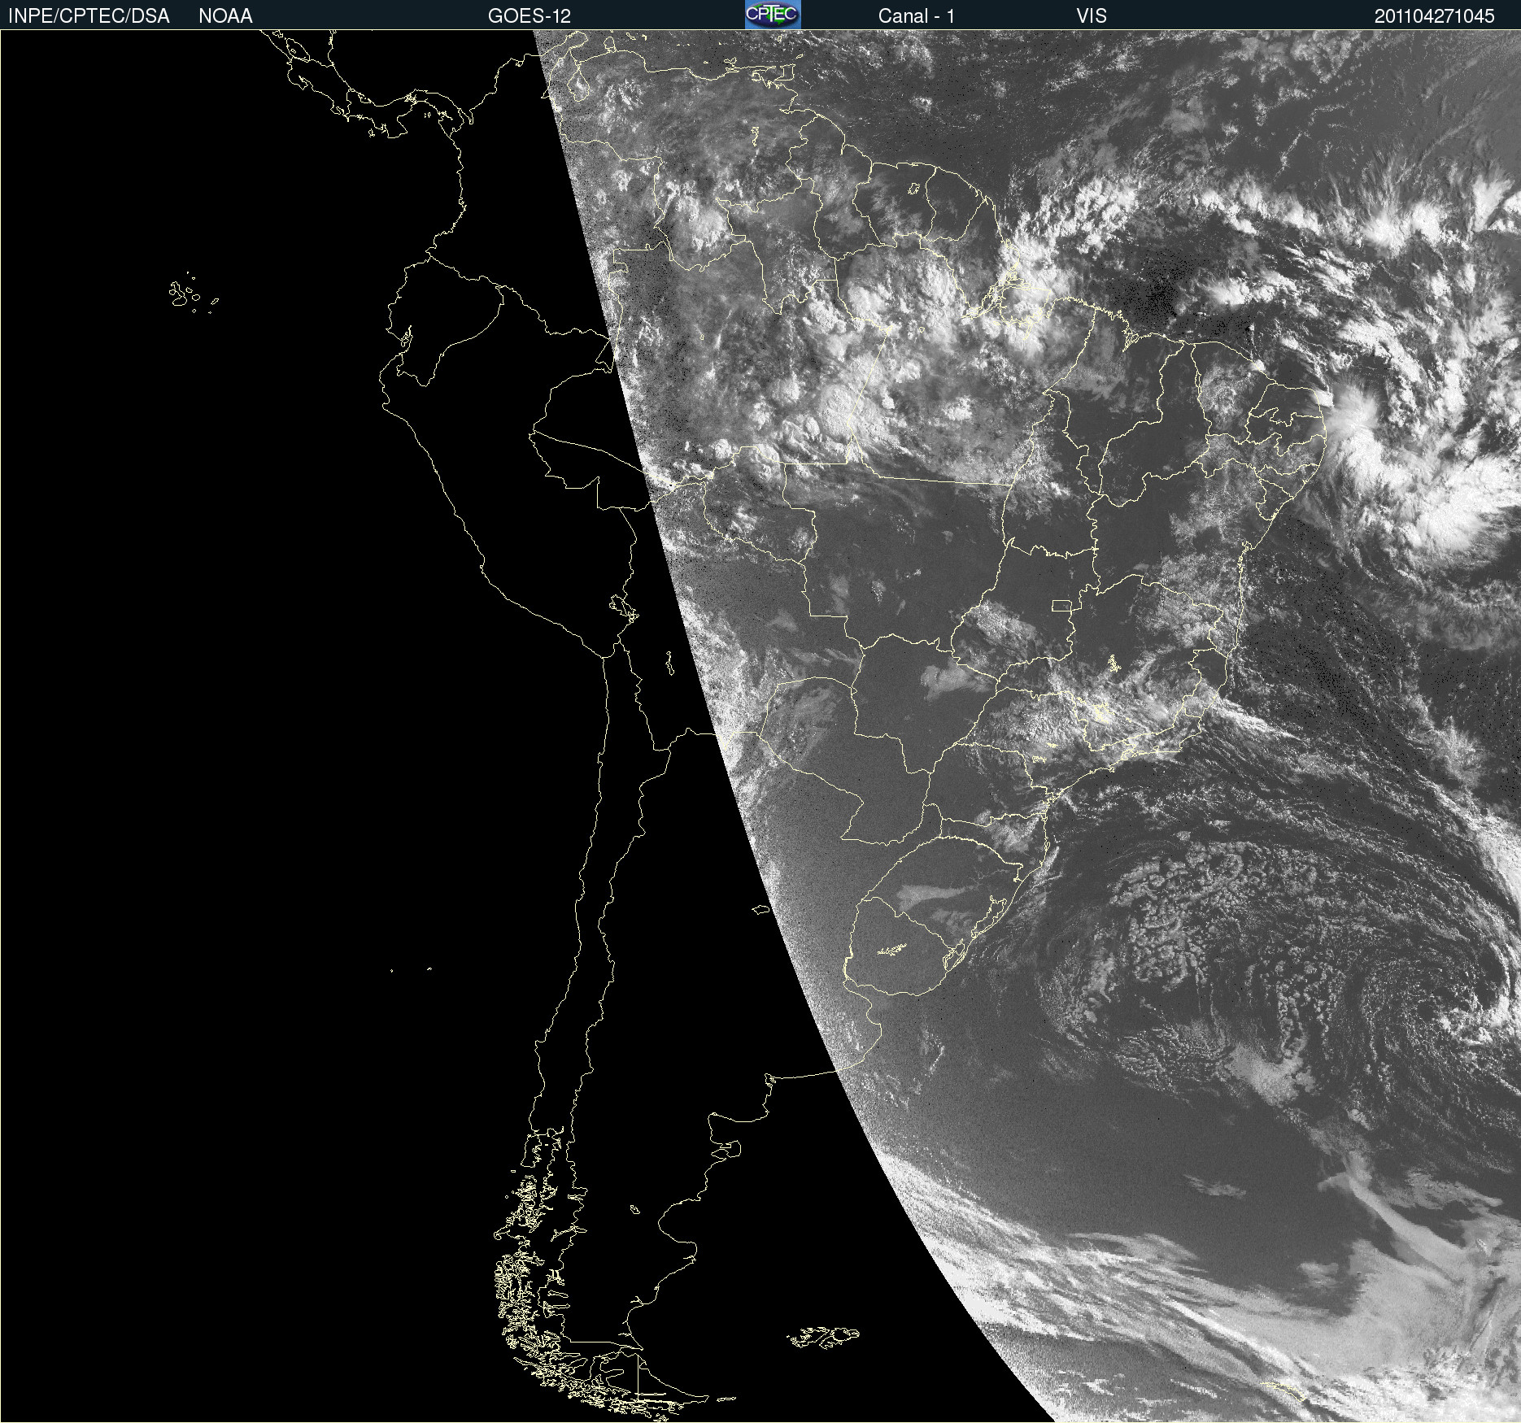Click the Canal - 1 label
Screen dimensions: 1521x1423
917,16
